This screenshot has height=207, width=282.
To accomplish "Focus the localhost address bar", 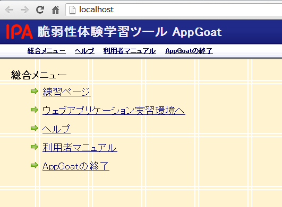I will 174,10.
